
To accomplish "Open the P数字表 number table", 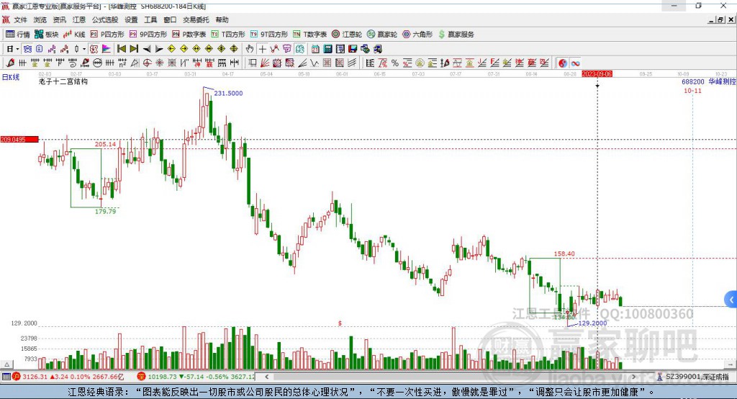I will 189,35.
